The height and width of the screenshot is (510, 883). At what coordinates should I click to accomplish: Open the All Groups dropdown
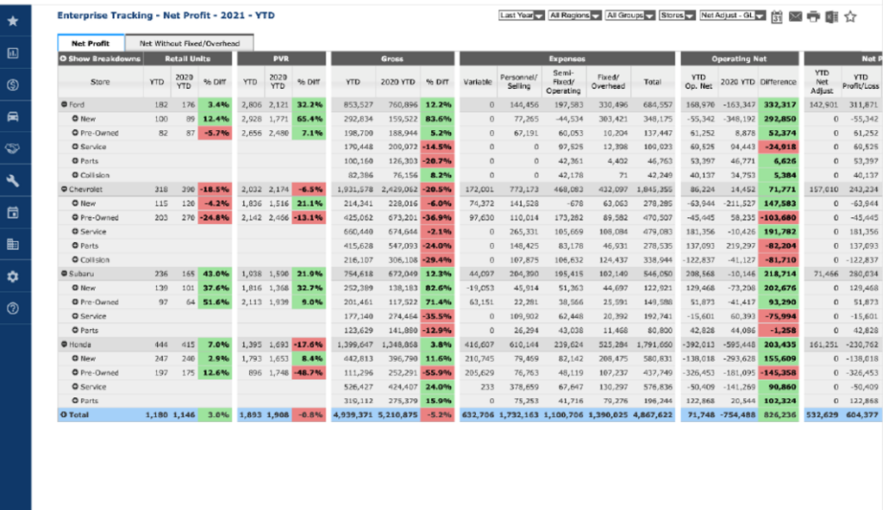click(629, 16)
